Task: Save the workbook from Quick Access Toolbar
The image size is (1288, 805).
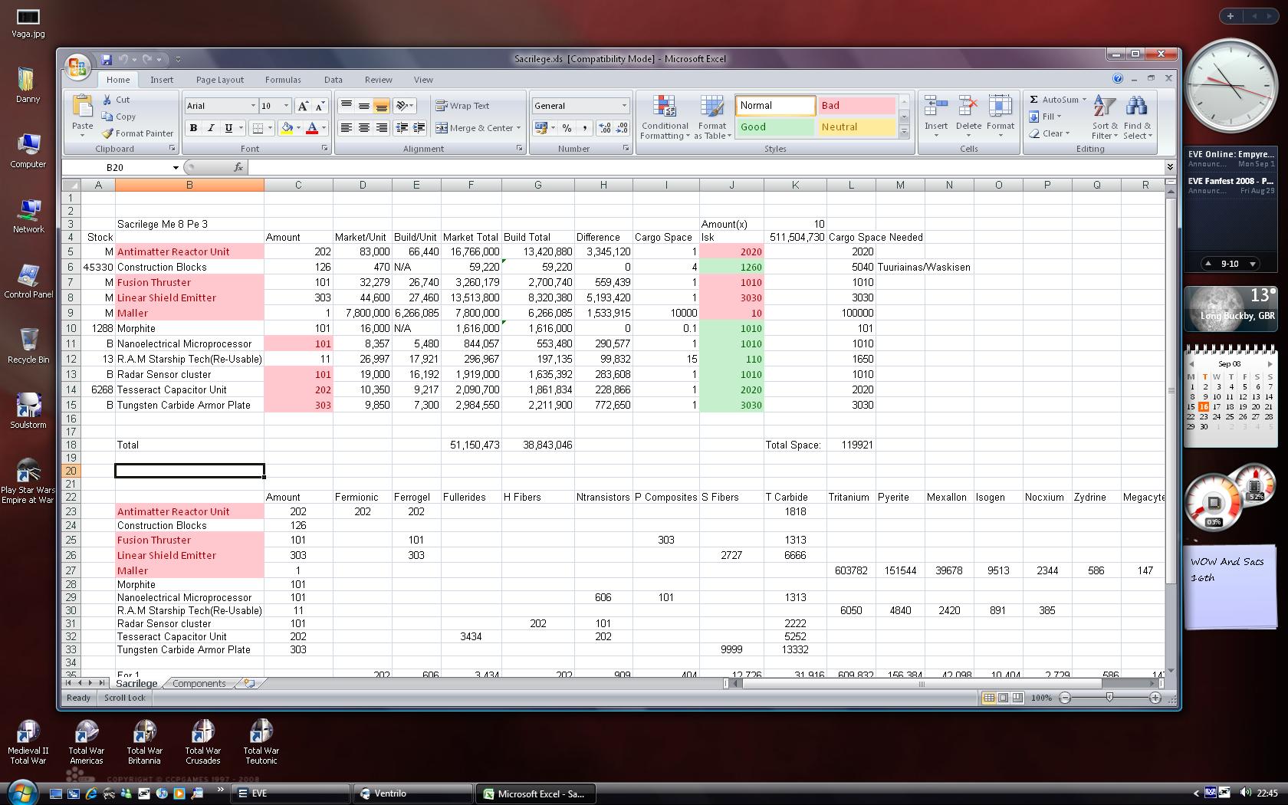Action: [x=107, y=59]
